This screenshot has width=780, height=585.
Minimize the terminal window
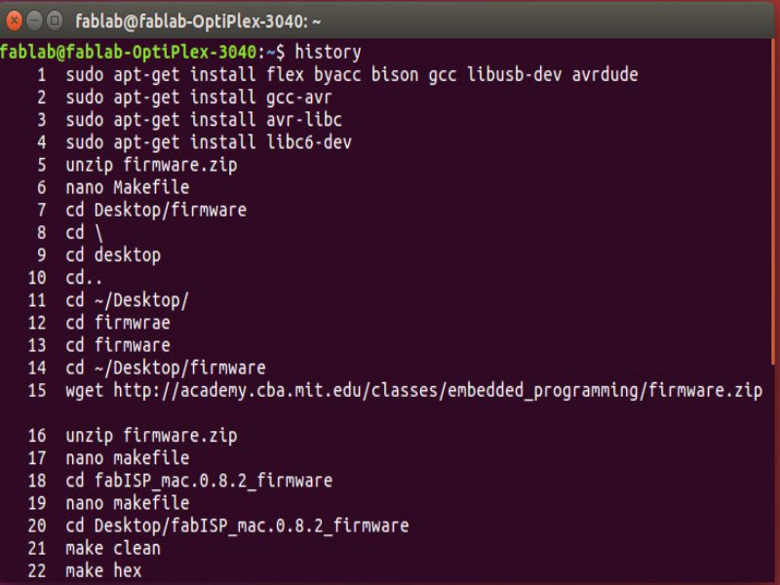(34, 20)
